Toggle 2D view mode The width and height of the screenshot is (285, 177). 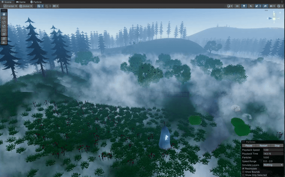pyautogui.click(x=237, y=6)
